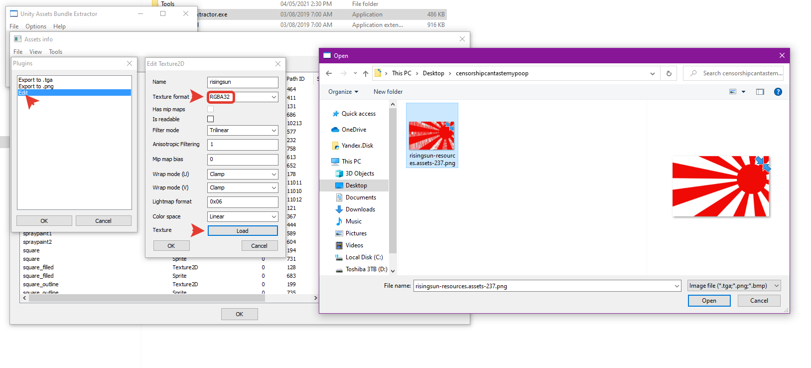Click the Open dialog title bar icon
811x368 pixels.
[x=327, y=55]
